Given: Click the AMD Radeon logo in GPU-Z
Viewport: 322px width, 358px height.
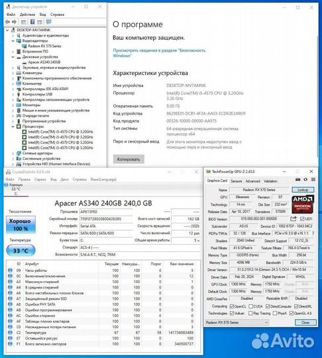Looking at the screenshot, I should (x=302, y=204).
